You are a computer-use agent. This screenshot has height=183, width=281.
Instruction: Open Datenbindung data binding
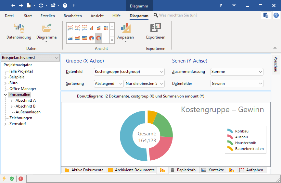pyautogui.click(x=19, y=31)
